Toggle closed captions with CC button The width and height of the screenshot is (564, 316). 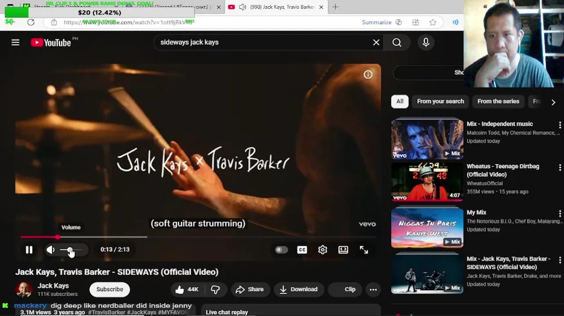302,250
